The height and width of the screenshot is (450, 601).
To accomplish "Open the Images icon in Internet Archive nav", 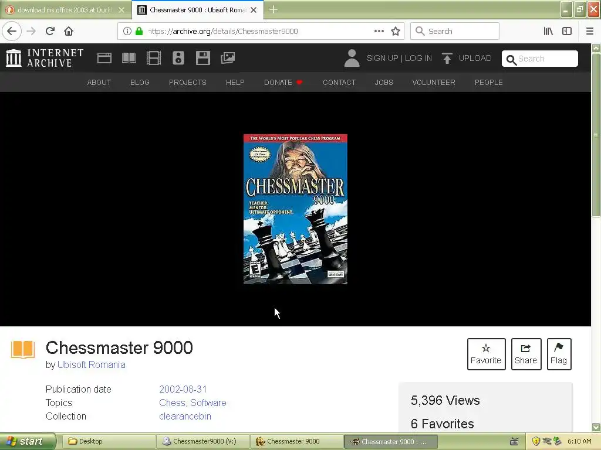I will pyautogui.click(x=228, y=58).
